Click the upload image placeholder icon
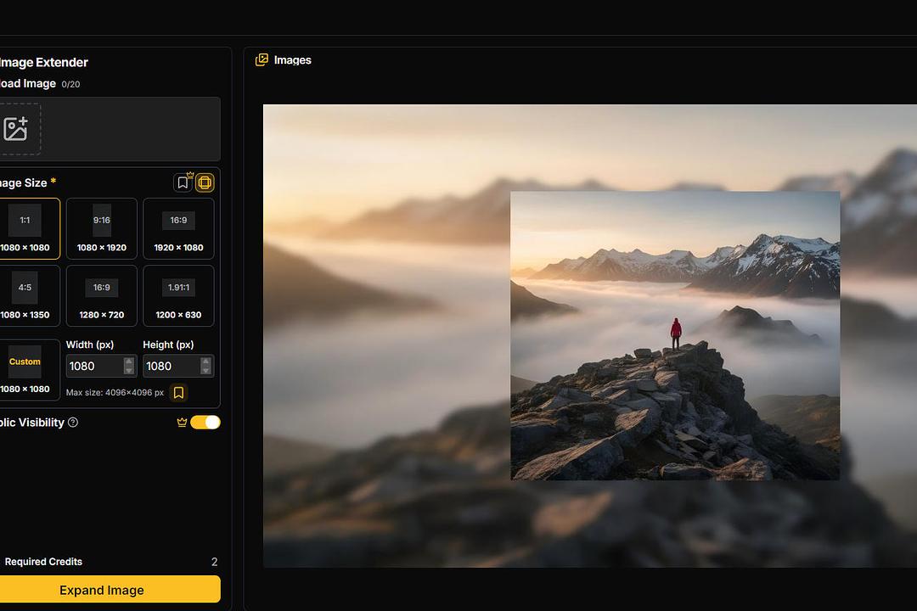The width and height of the screenshot is (917, 611). pyautogui.click(x=17, y=129)
